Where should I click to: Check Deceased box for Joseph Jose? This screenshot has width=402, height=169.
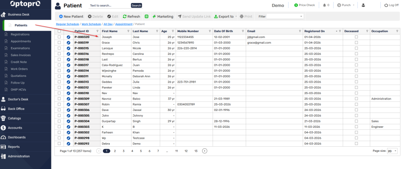(356, 37)
